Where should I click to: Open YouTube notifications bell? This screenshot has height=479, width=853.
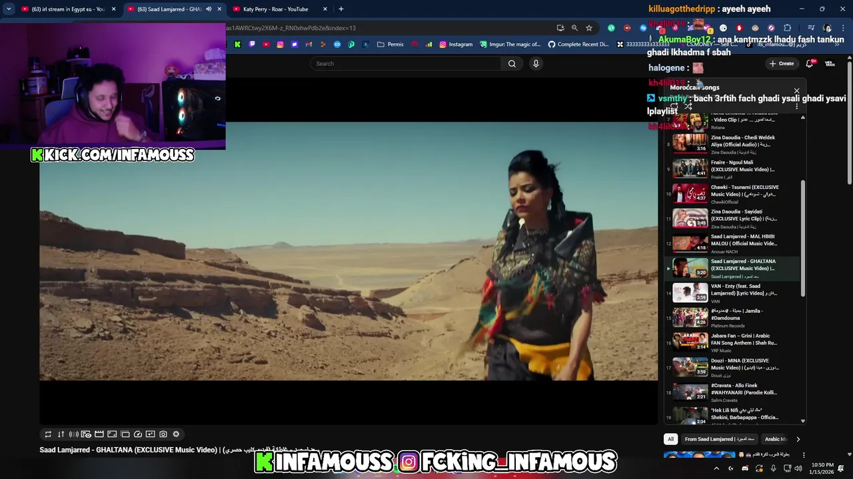click(x=810, y=64)
